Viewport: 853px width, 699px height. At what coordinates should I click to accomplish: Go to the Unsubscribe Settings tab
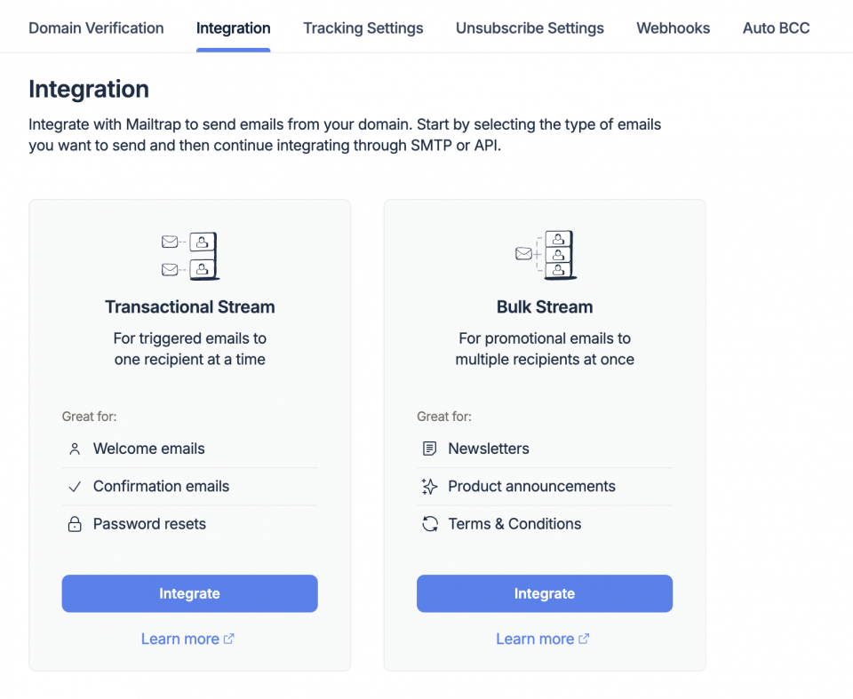(x=530, y=28)
